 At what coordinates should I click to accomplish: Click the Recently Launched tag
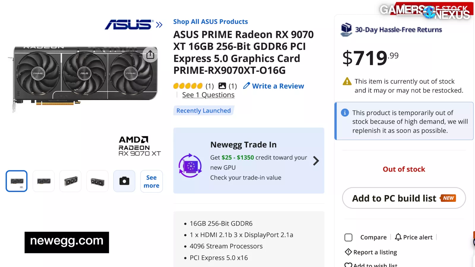(x=203, y=111)
